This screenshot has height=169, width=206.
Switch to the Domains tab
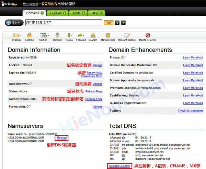[34, 13]
